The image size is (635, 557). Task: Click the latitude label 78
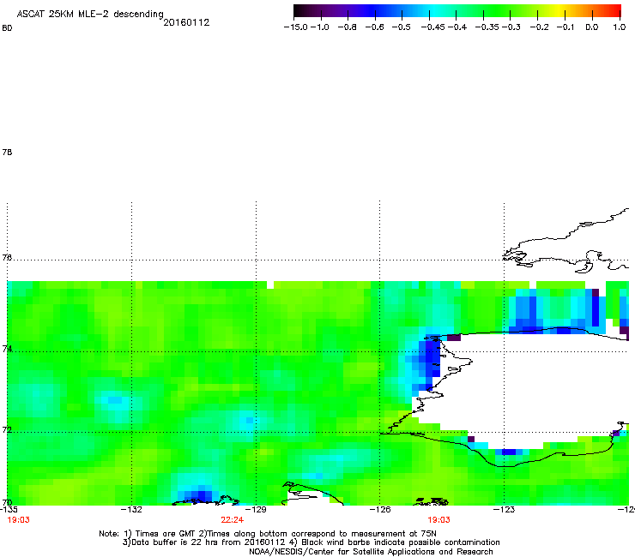pyautogui.click(x=7, y=152)
